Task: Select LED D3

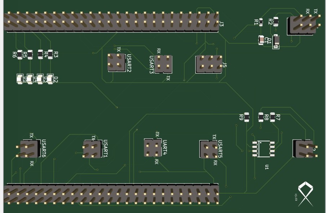Action: pyautogui.click(x=40, y=79)
